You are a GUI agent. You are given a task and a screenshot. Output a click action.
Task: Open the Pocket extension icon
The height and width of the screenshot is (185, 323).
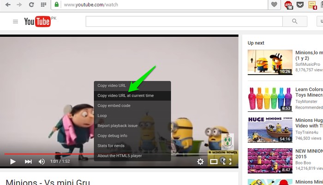point(300,5)
